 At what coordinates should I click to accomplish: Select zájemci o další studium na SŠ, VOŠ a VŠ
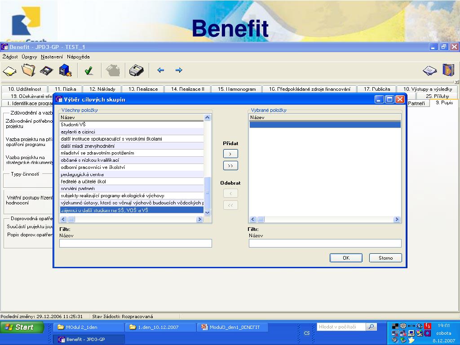click(x=132, y=210)
